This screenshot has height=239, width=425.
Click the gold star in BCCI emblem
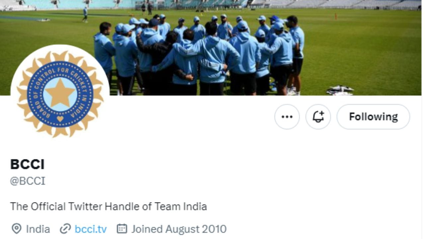click(60, 93)
